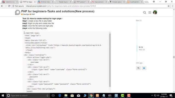The height and width of the screenshot is (98, 175).
Task: Click the reply arrow button in timeline
Action: point(138,68)
